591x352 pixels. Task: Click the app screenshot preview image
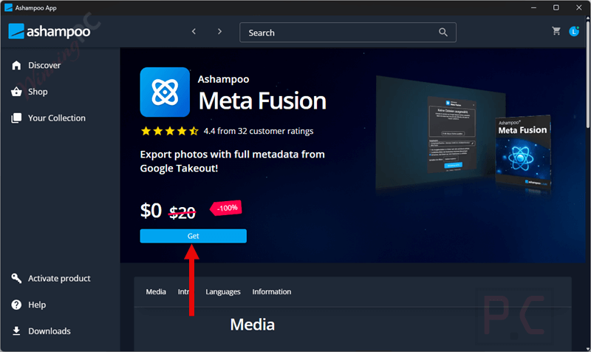(440, 133)
